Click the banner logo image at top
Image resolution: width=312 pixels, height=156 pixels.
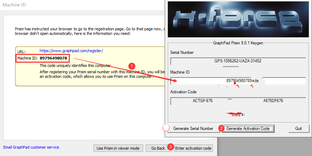pyautogui.click(x=238, y=19)
